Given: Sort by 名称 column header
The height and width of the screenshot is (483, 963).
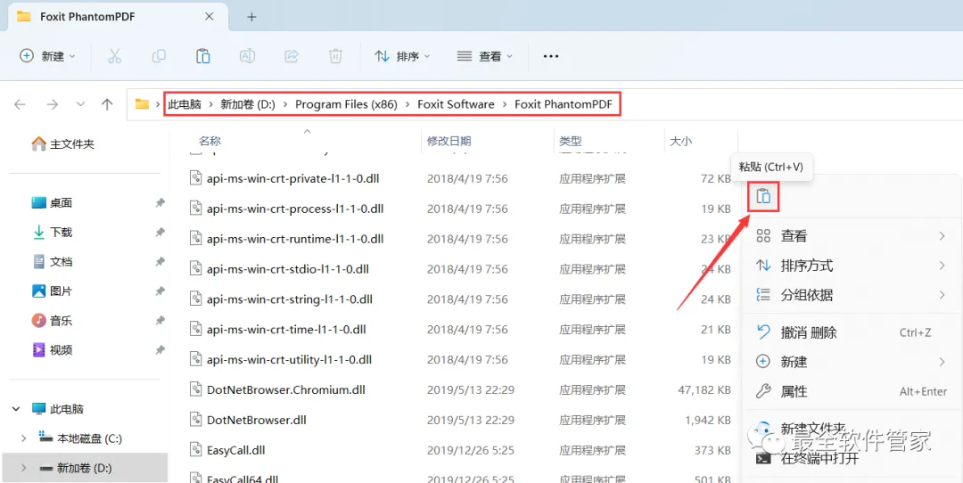Looking at the screenshot, I should [210, 141].
